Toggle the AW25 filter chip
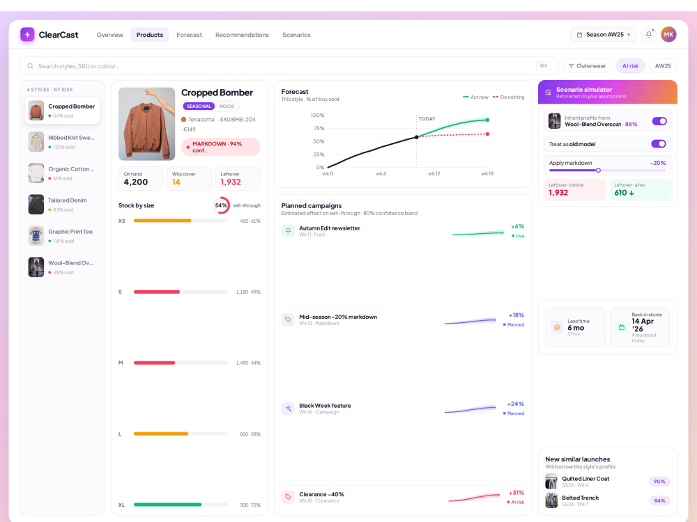Viewport: 697px width, 522px height. (x=663, y=65)
